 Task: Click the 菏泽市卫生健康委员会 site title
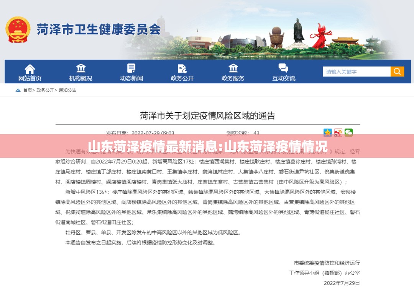(x=99, y=29)
